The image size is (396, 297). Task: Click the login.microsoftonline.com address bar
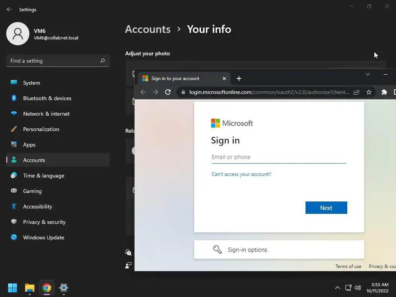[269, 92]
